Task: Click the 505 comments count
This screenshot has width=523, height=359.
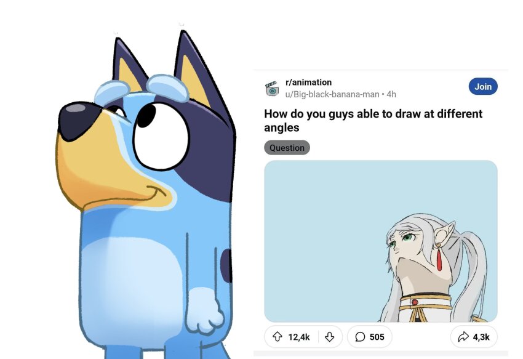Action: [x=377, y=337]
